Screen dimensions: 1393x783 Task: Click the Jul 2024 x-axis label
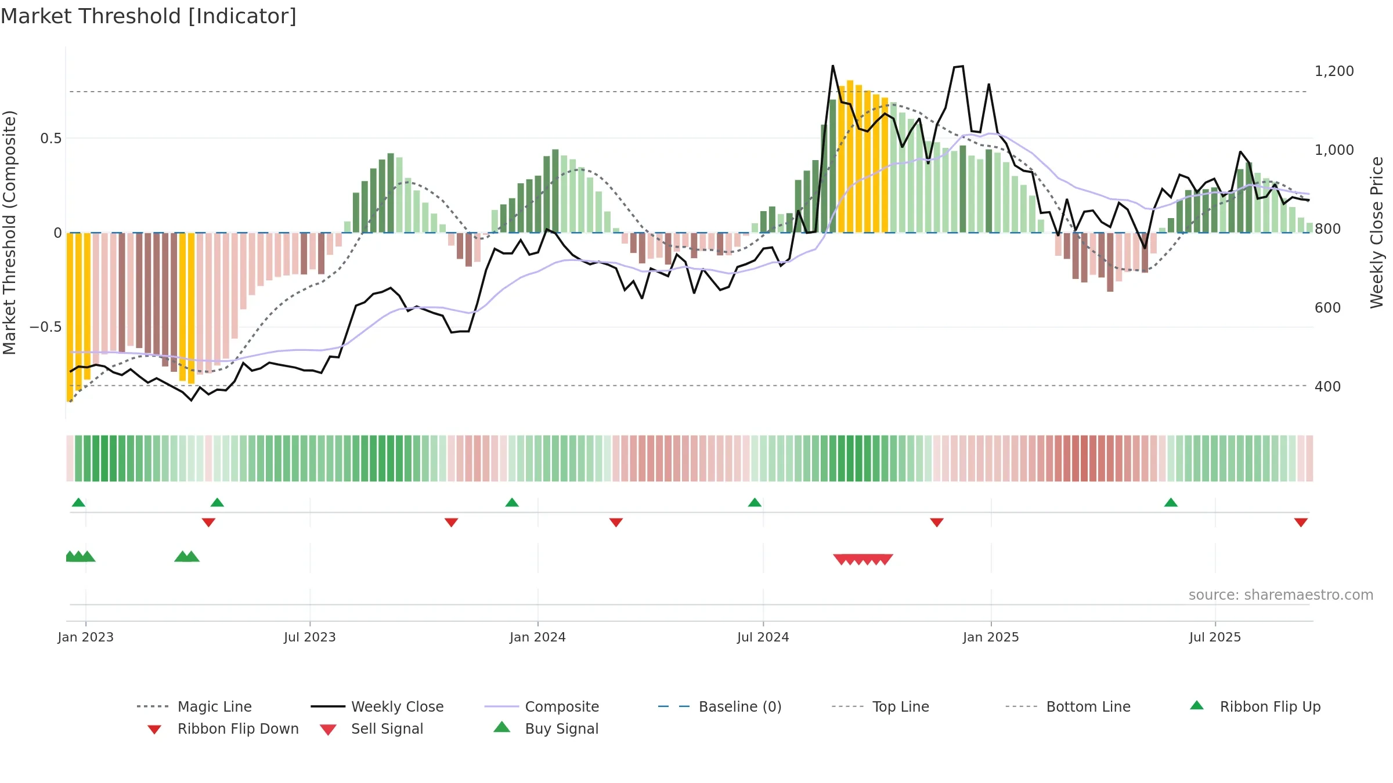coord(763,637)
